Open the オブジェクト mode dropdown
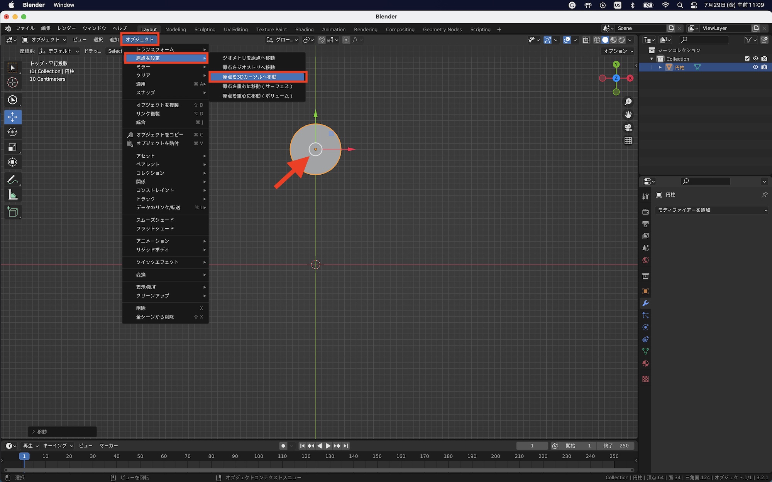This screenshot has width=772, height=482. (44, 39)
